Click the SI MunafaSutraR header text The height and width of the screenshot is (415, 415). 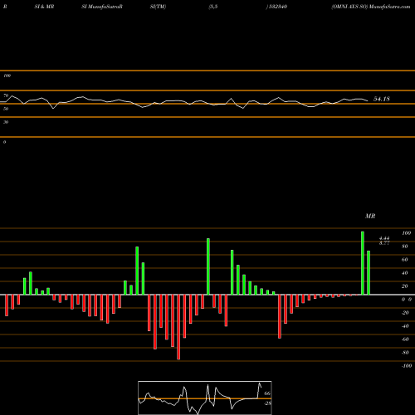tap(102, 7)
